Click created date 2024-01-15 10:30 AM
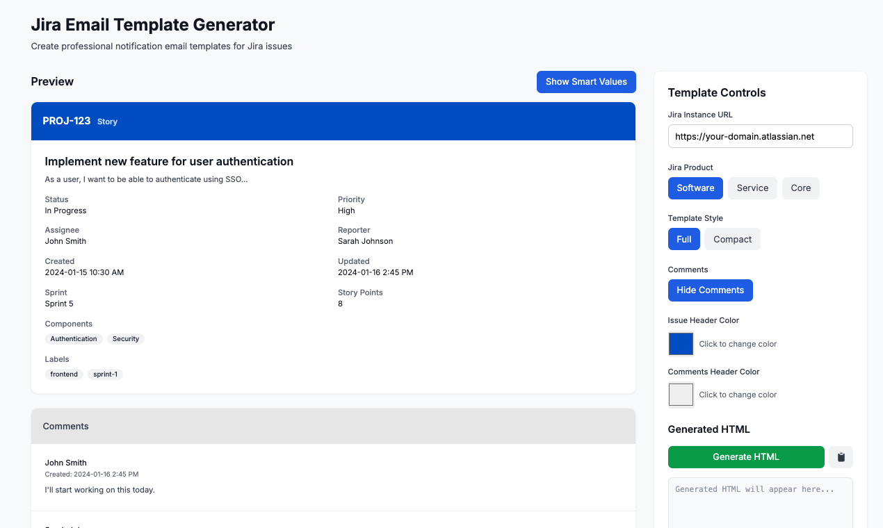Viewport: 883px width, 528px height. pos(85,272)
